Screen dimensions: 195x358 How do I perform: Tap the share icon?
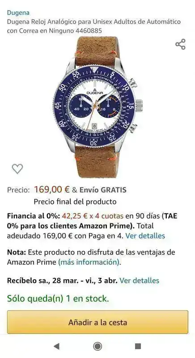[180, 44]
